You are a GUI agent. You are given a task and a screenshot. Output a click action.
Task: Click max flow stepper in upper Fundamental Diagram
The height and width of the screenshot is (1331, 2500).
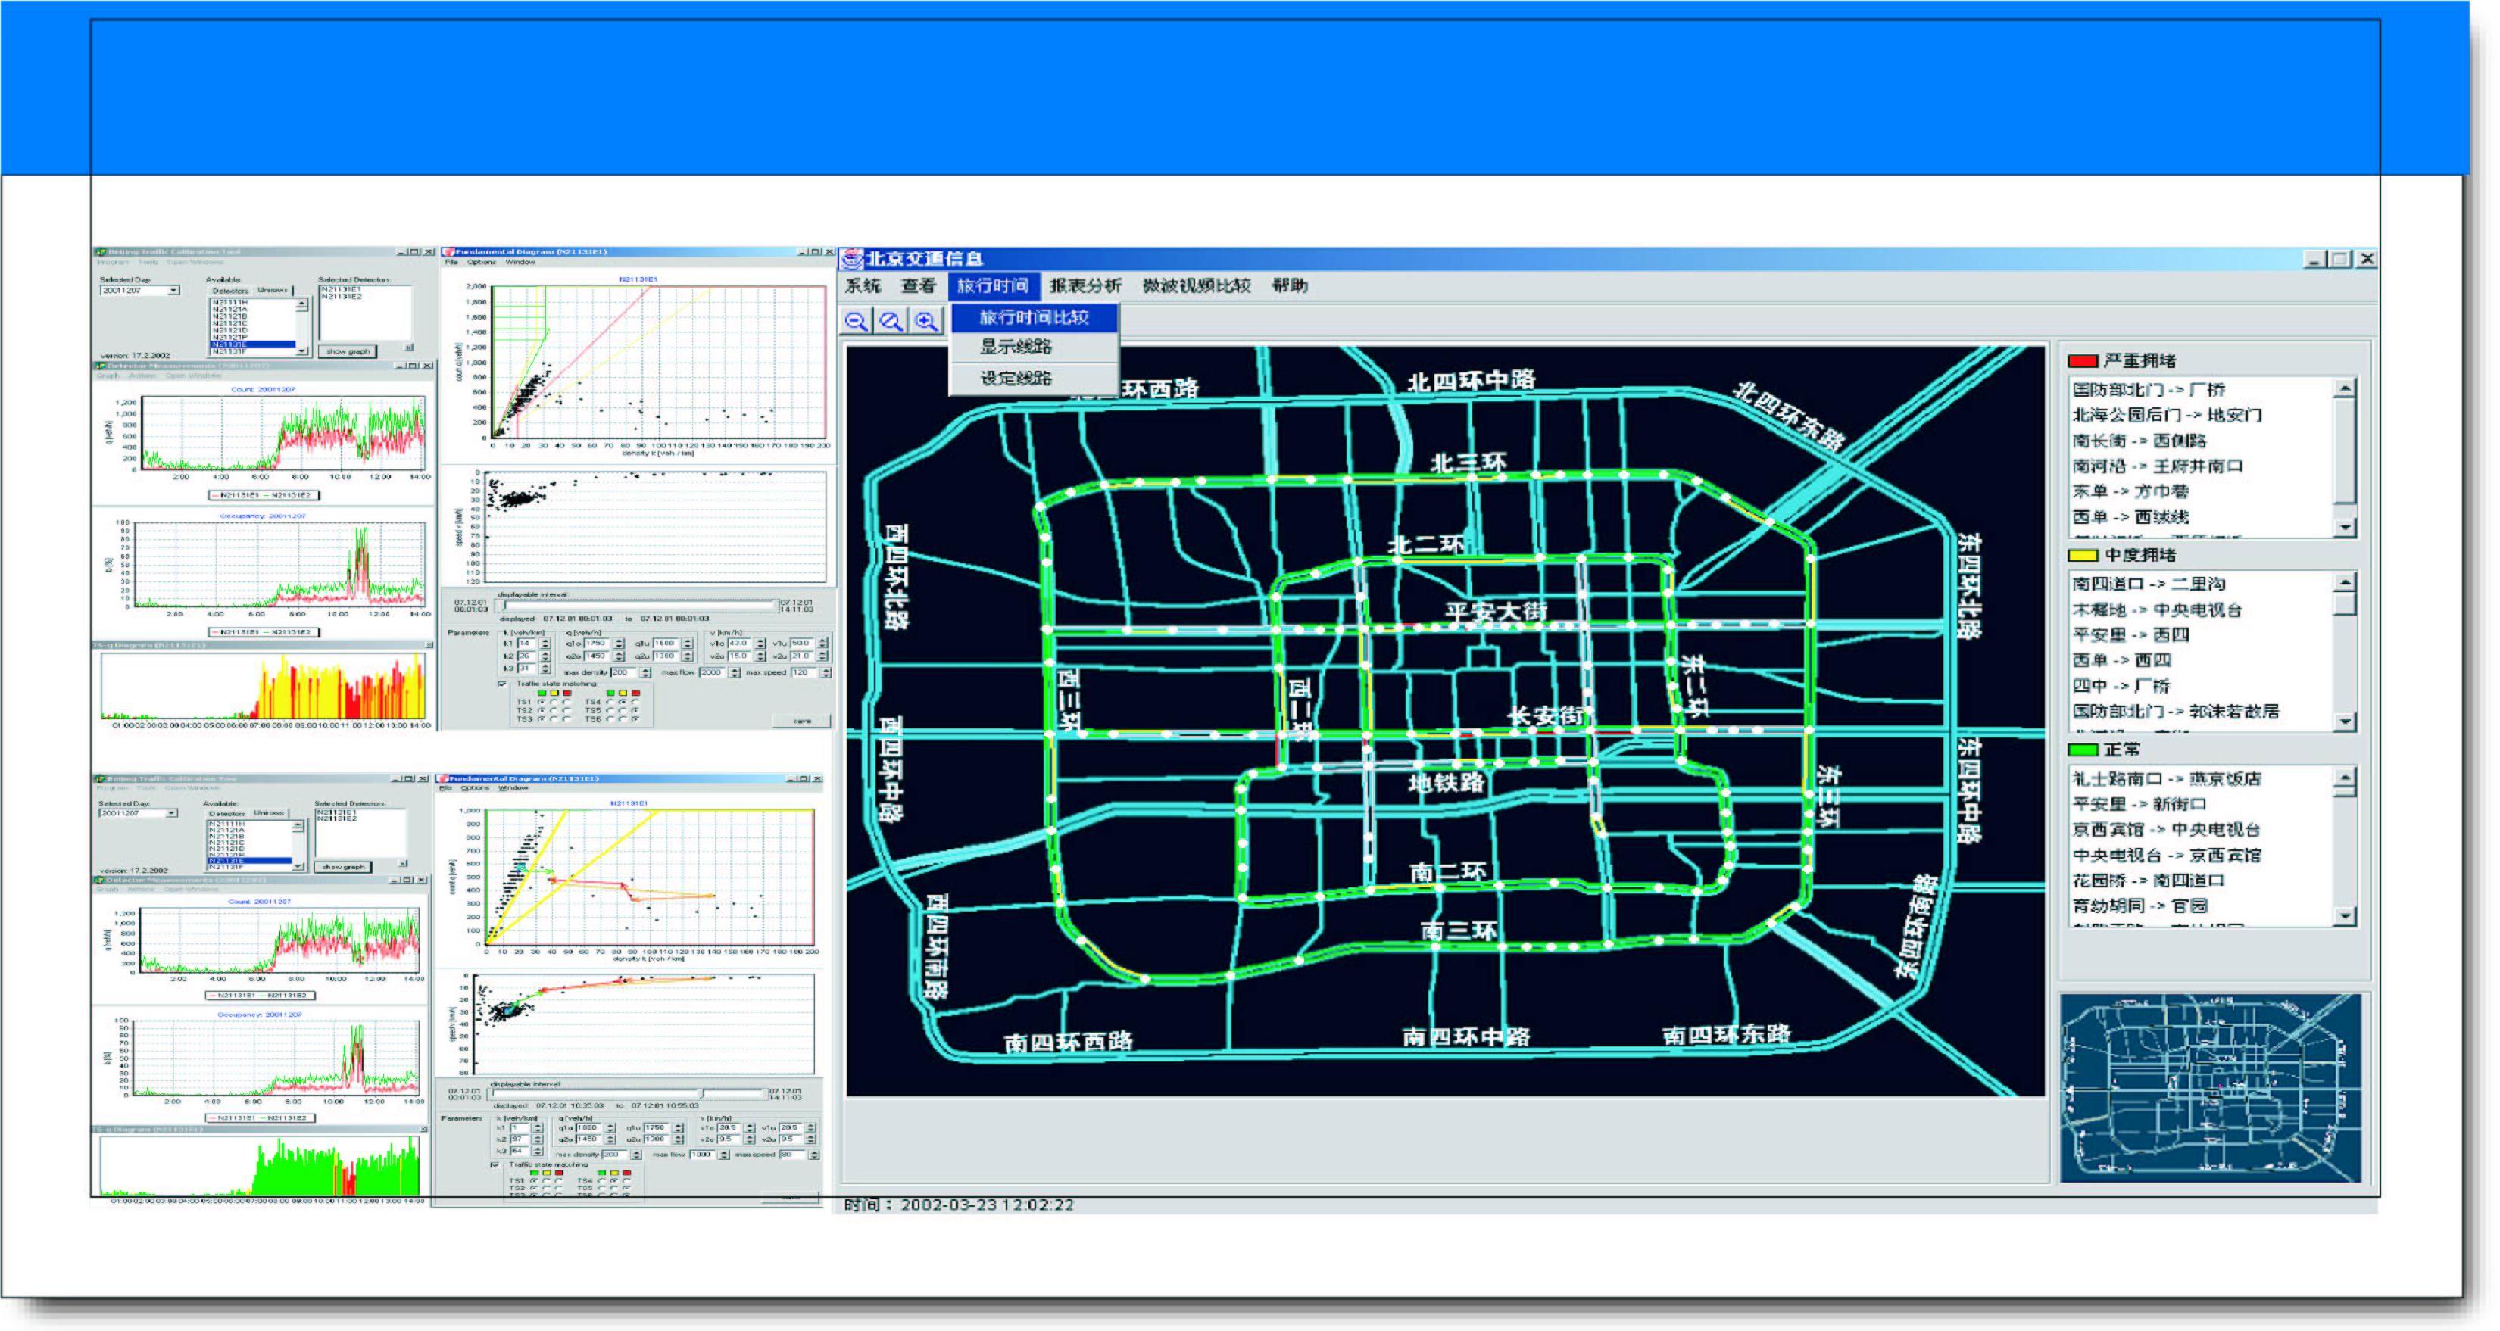735,672
